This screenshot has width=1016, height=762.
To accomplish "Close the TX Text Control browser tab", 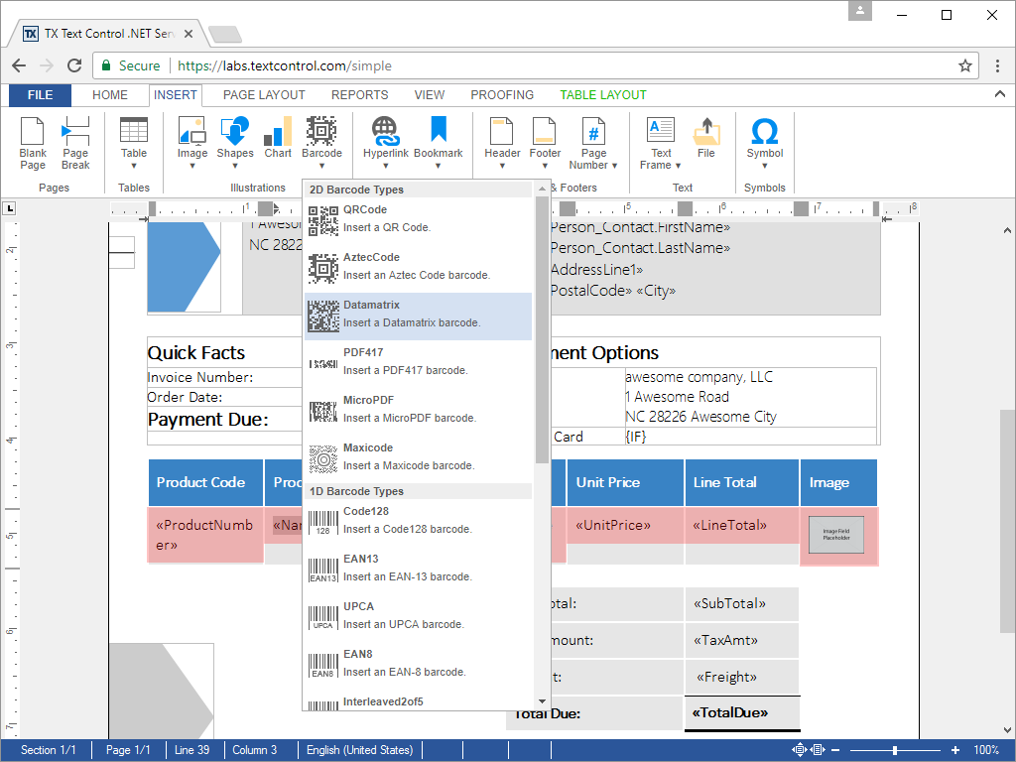I will tap(189, 34).
